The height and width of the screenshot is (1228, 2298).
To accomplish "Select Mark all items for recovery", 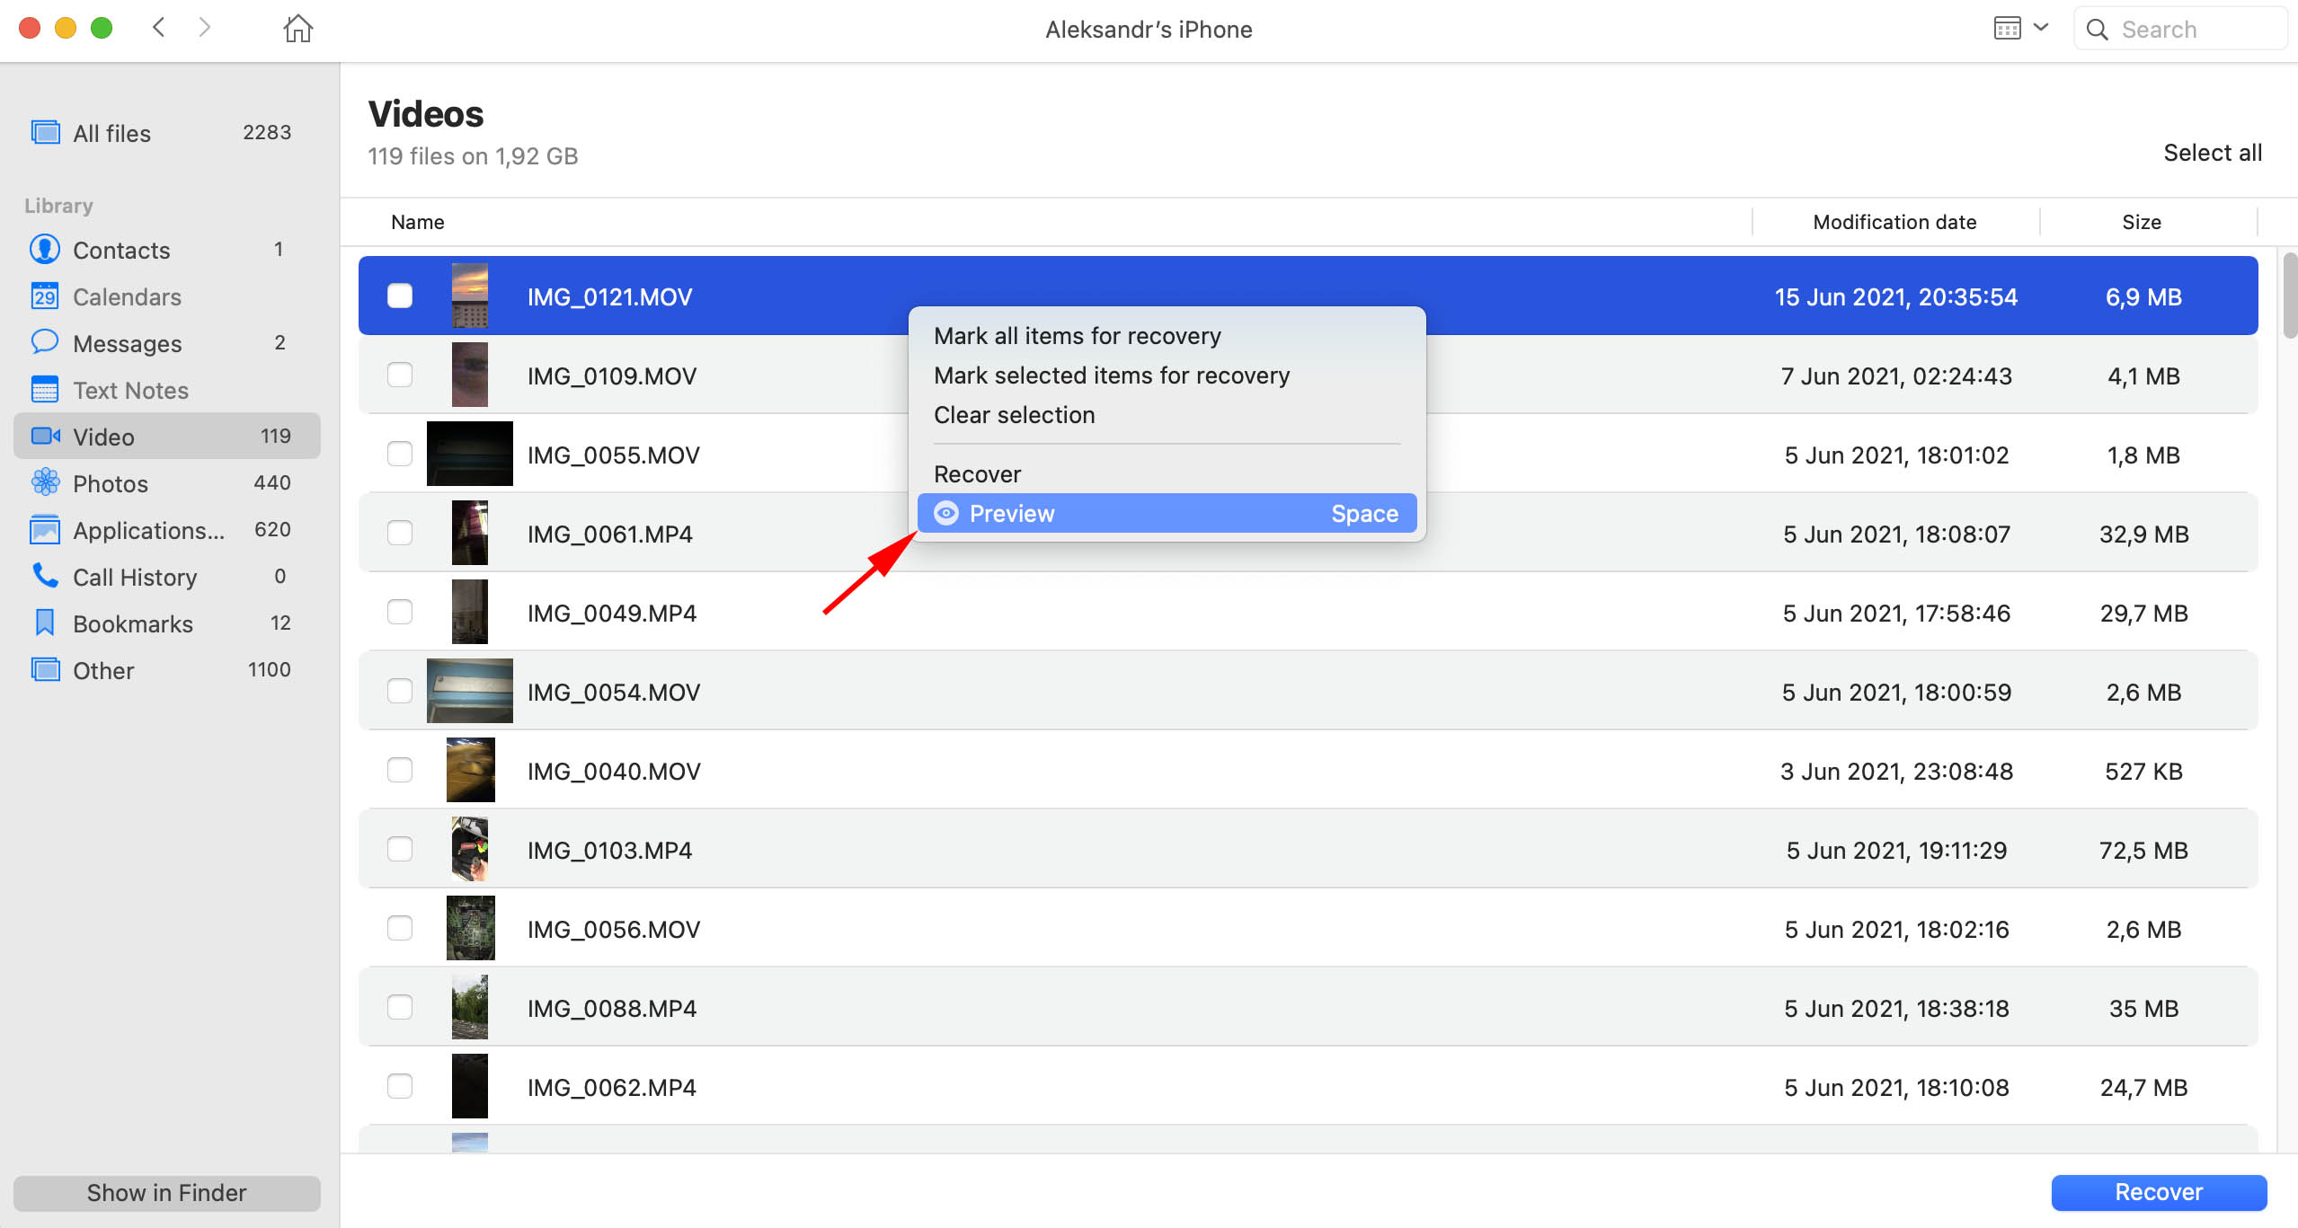I will [x=1078, y=336].
